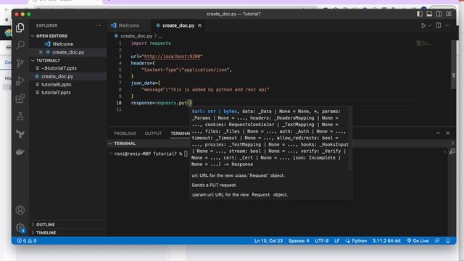Select interpreter 3.11.2 64-bit
The image size is (464, 261).
[x=386, y=241]
